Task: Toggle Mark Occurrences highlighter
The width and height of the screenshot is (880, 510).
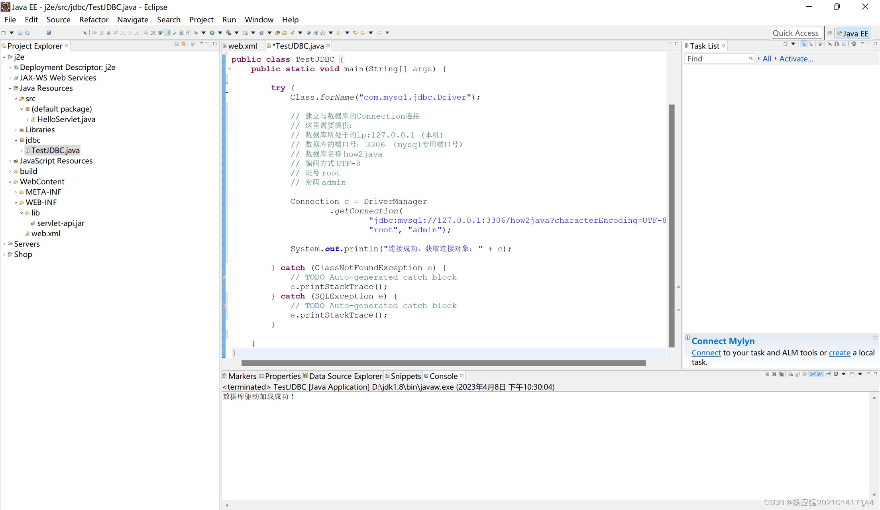Action: click(168, 33)
